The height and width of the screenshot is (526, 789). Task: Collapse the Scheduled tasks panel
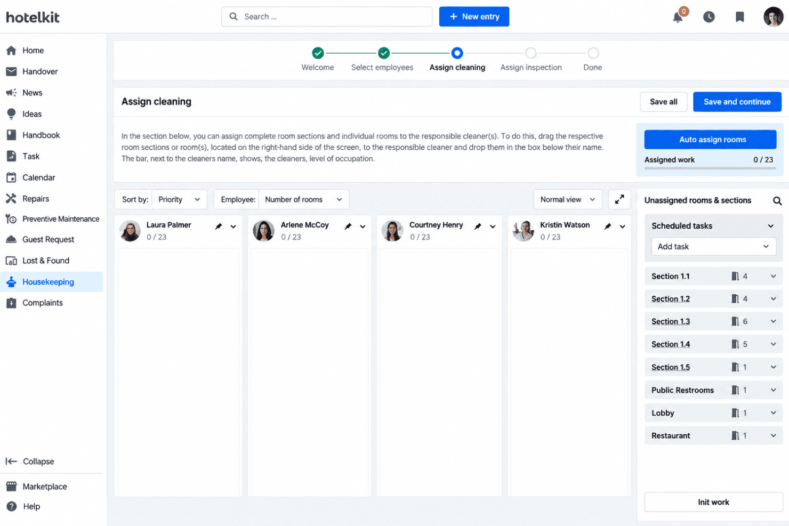[770, 226]
